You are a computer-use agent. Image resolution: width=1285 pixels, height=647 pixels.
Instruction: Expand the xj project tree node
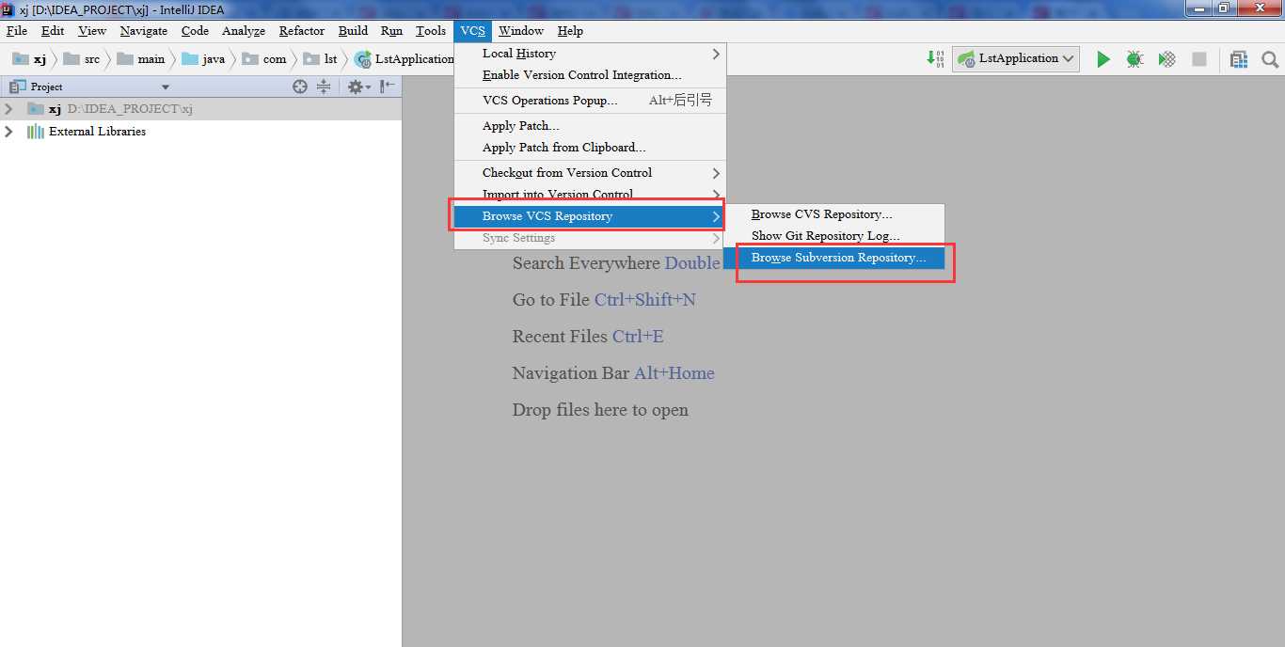(x=9, y=109)
